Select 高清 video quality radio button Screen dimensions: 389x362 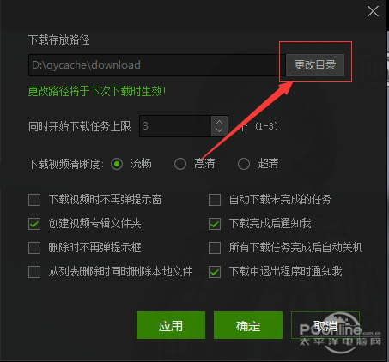pos(180,164)
